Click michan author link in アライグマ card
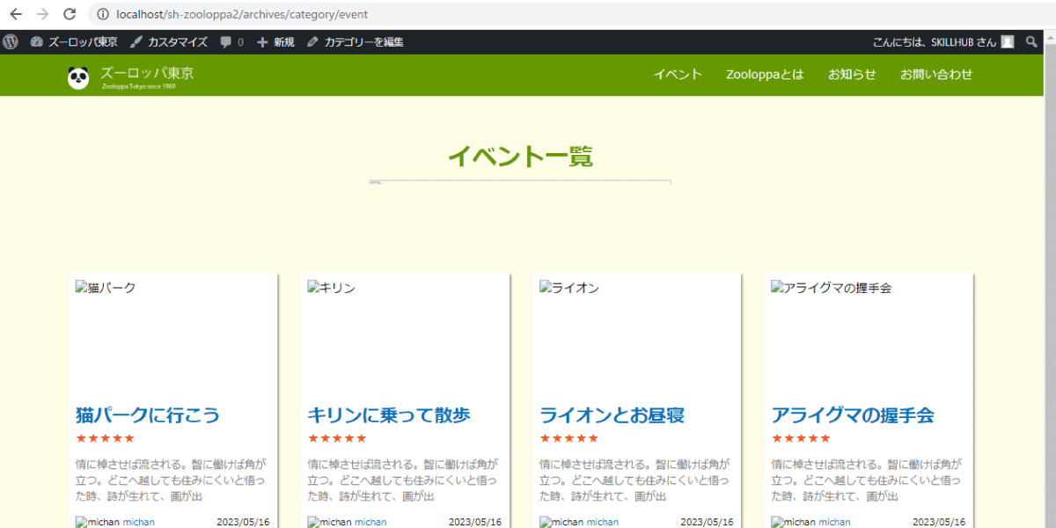1056x528 pixels. click(x=834, y=522)
